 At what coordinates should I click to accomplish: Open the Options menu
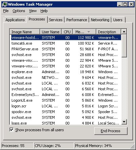pyautogui.click(x=19, y=11)
